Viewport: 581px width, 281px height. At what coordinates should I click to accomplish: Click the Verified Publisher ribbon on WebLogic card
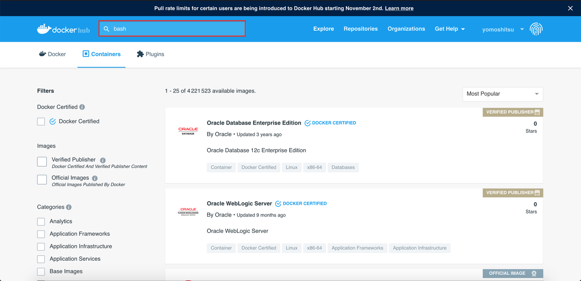click(x=513, y=193)
